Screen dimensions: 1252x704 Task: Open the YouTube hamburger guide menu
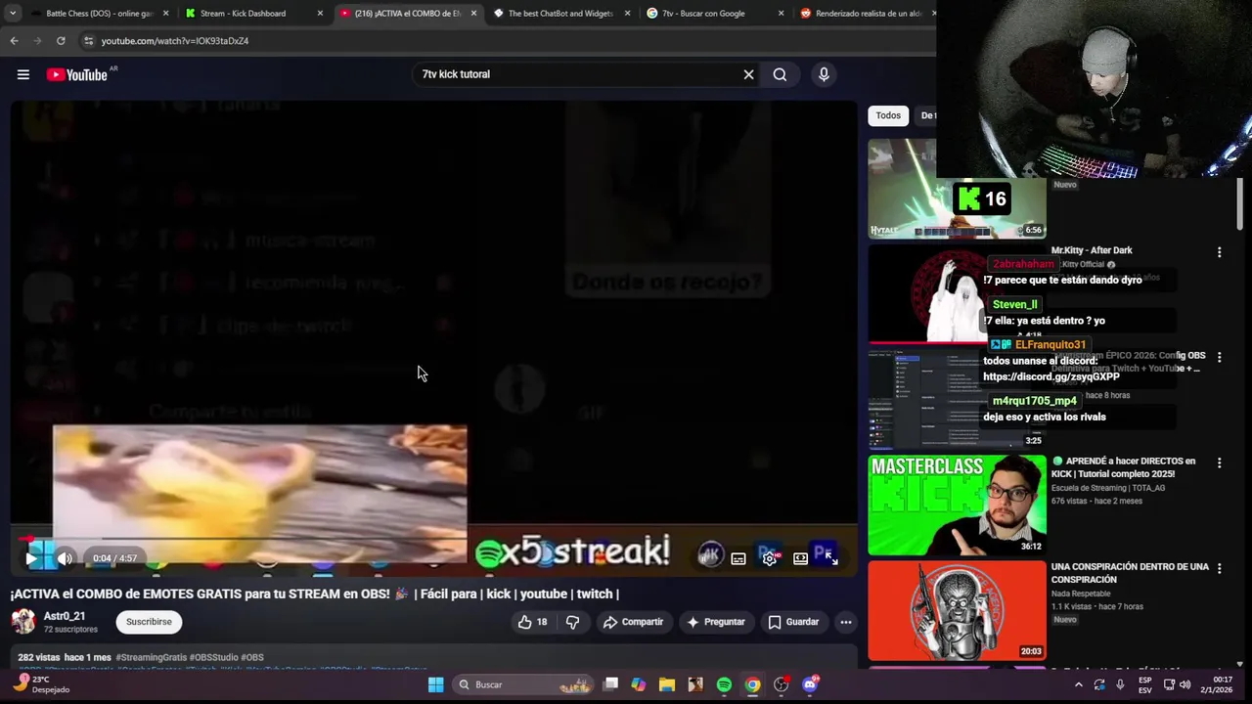click(23, 74)
